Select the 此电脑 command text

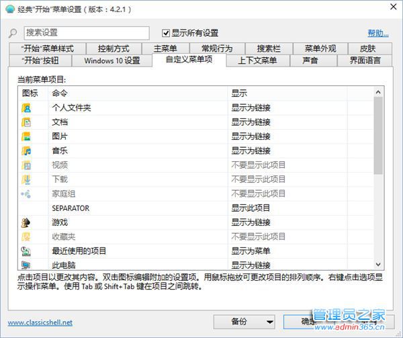tap(64, 265)
